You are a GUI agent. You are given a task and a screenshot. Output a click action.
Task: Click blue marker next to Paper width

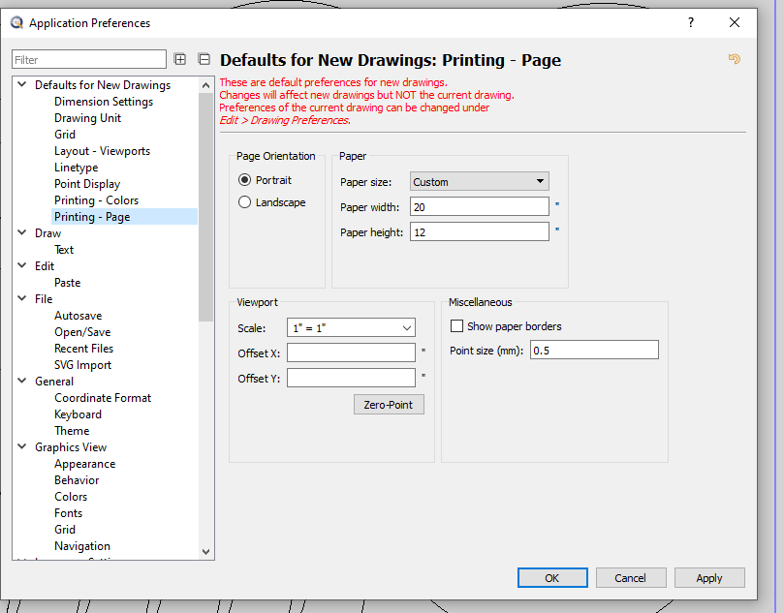coord(557,204)
